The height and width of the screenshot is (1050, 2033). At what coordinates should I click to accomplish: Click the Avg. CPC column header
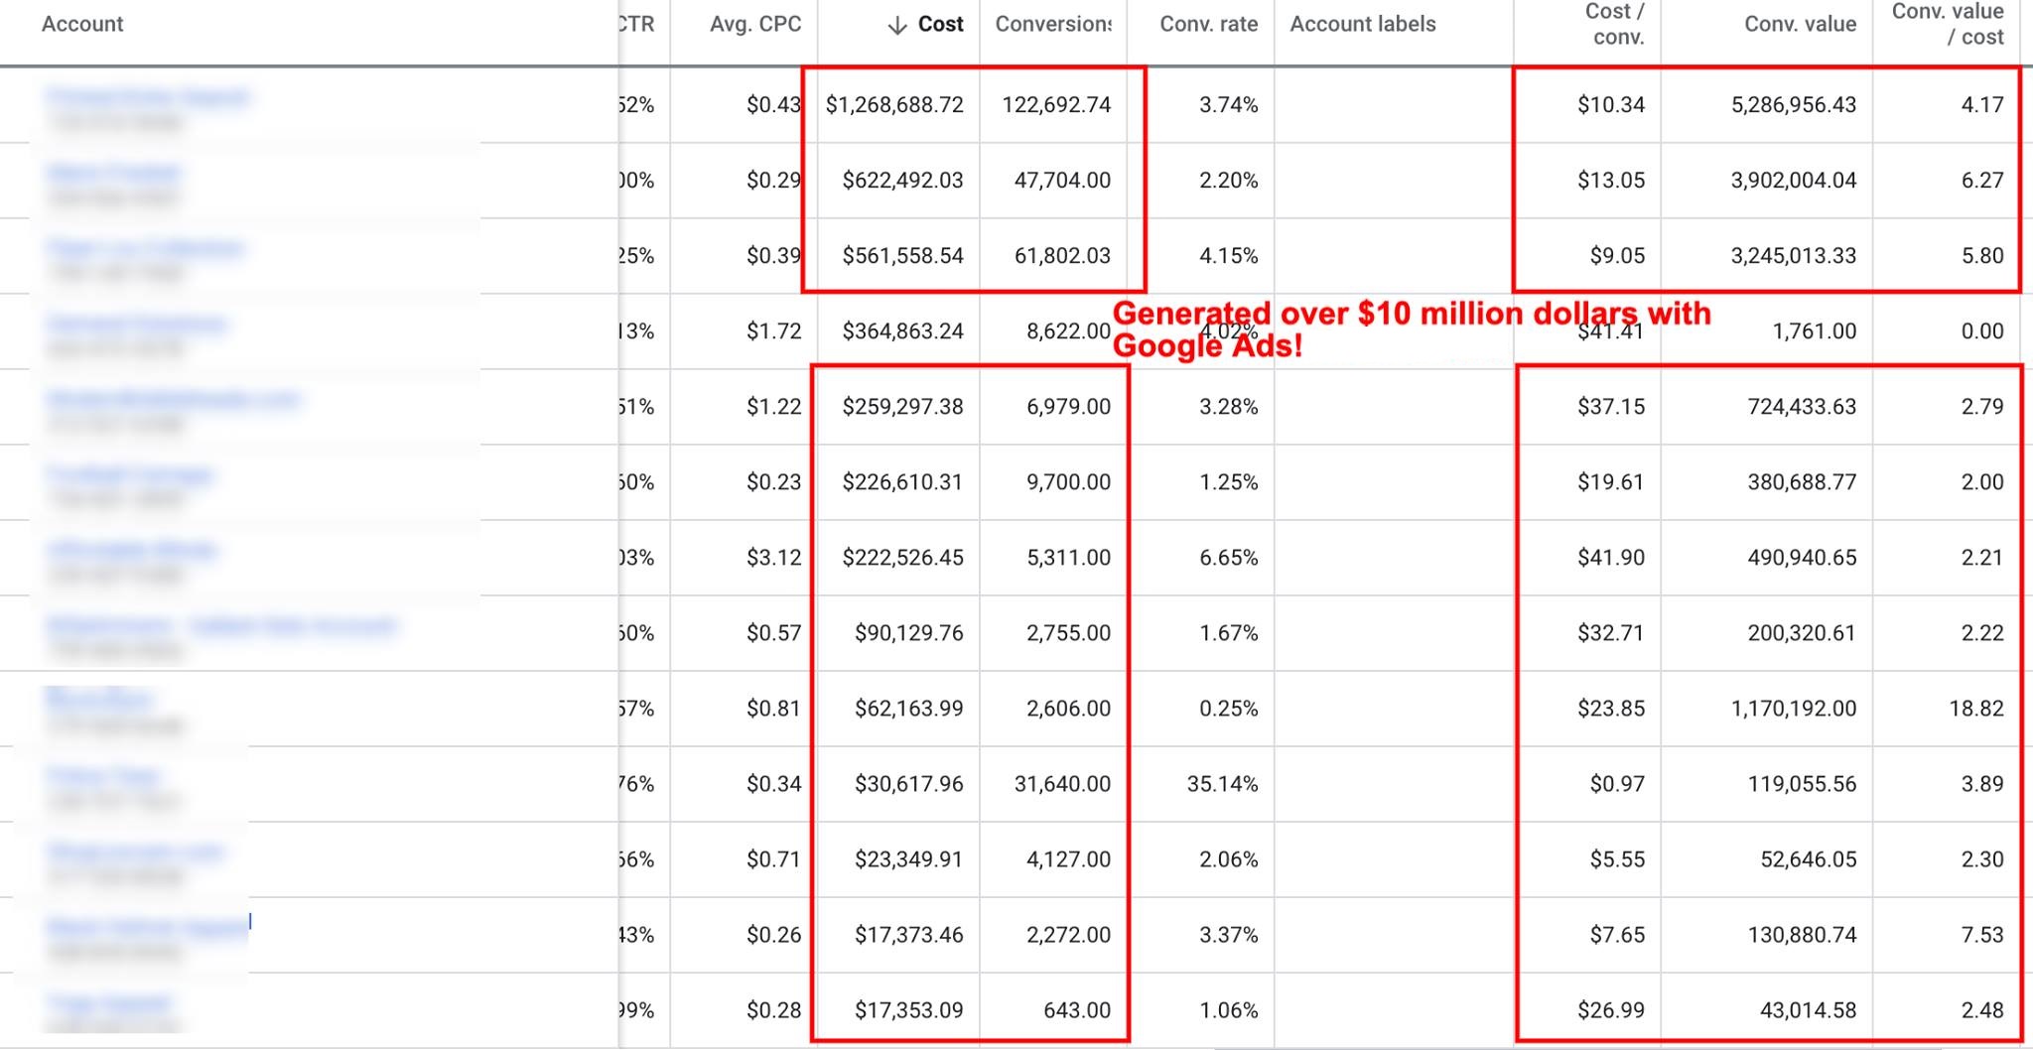pos(754,24)
